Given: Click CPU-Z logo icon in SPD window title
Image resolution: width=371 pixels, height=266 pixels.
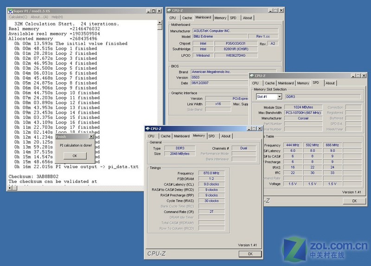Looking at the screenshot, I should (x=252, y=76).
